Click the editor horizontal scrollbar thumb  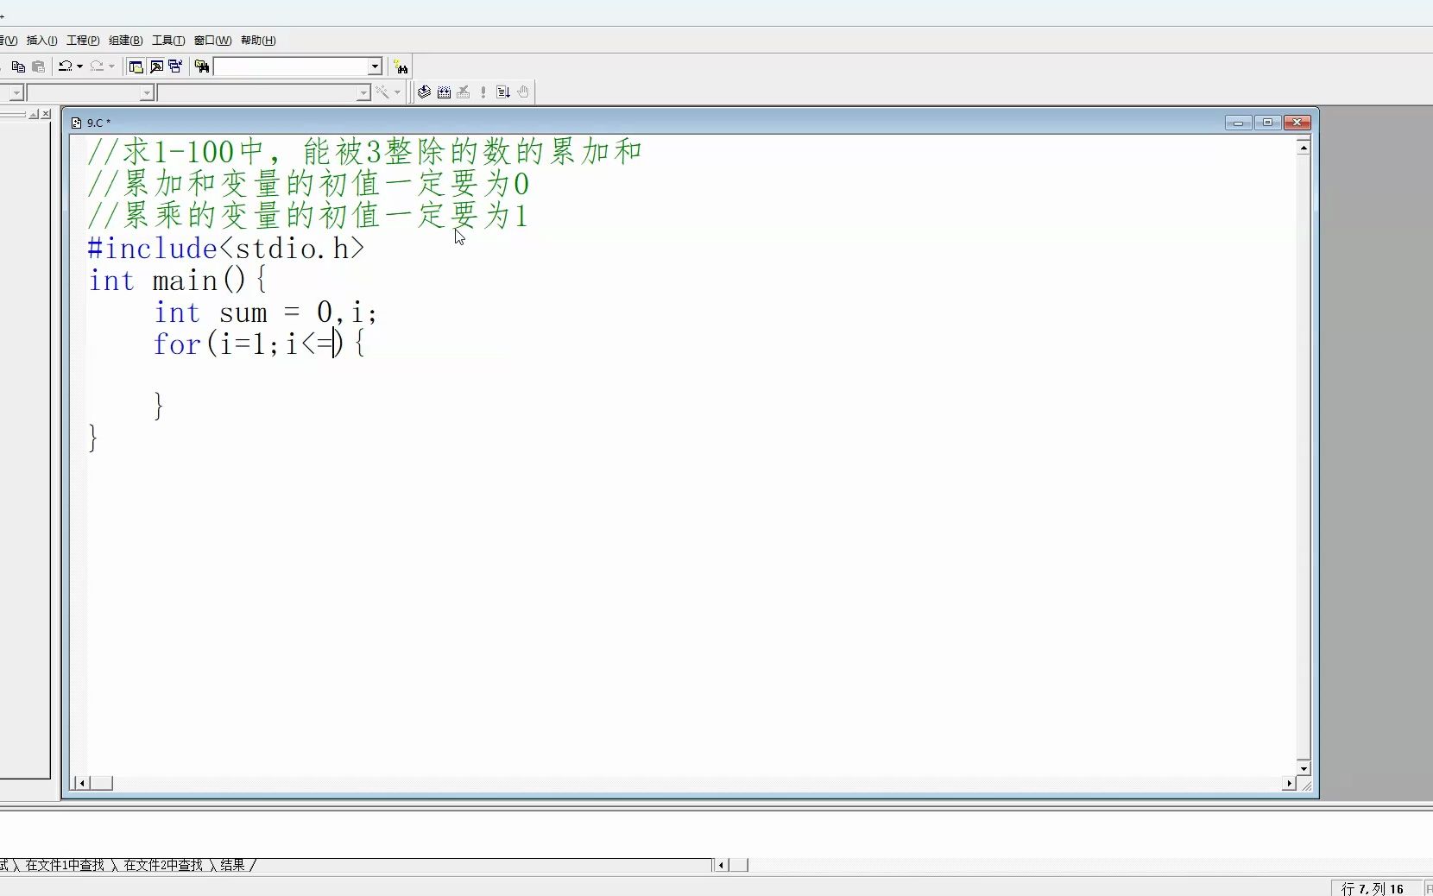click(x=102, y=783)
